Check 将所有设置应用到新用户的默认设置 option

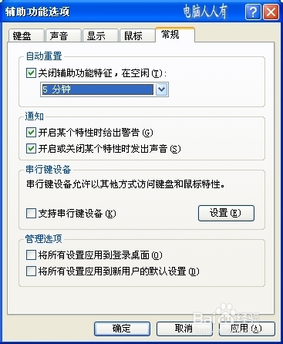[x=31, y=271]
